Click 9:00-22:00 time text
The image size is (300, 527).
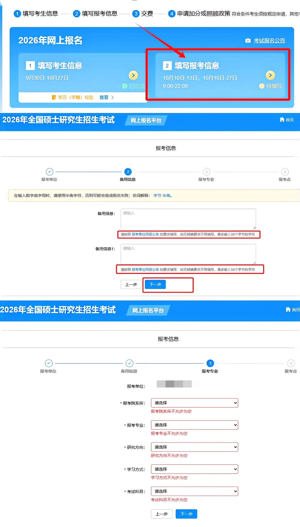point(175,86)
